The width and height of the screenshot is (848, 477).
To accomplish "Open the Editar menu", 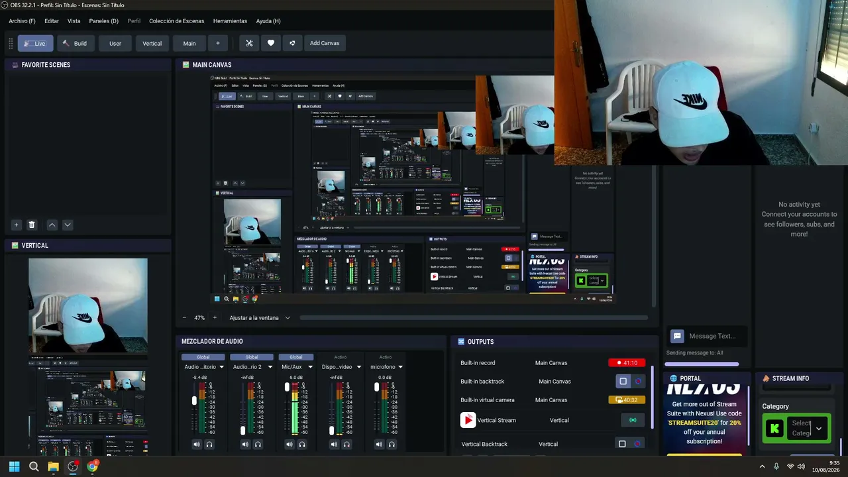I will click(52, 21).
